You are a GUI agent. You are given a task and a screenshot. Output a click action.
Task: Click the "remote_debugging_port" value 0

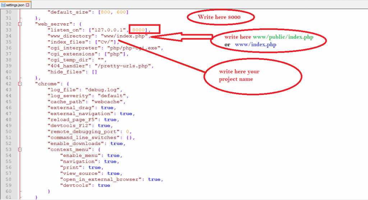click(127, 132)
